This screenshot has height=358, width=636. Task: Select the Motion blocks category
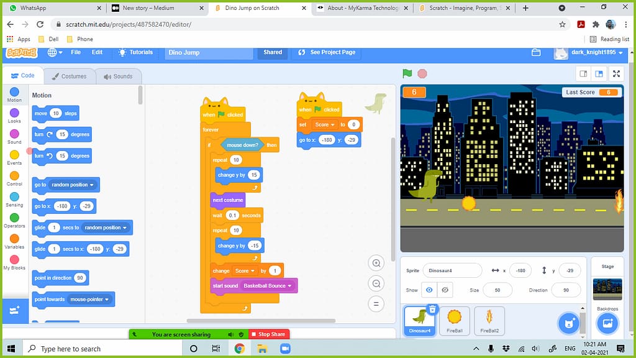coord(14,96)
